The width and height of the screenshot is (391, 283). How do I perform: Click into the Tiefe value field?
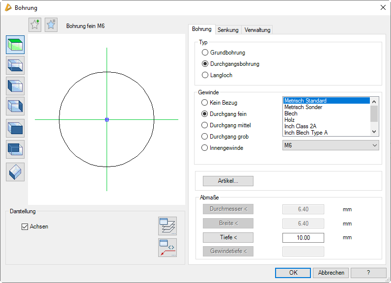(303, 238)
